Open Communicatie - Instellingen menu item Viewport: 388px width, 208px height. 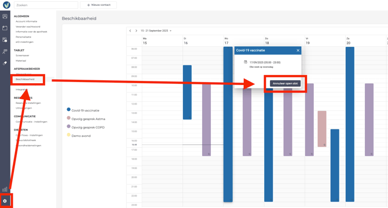point(31,122)
